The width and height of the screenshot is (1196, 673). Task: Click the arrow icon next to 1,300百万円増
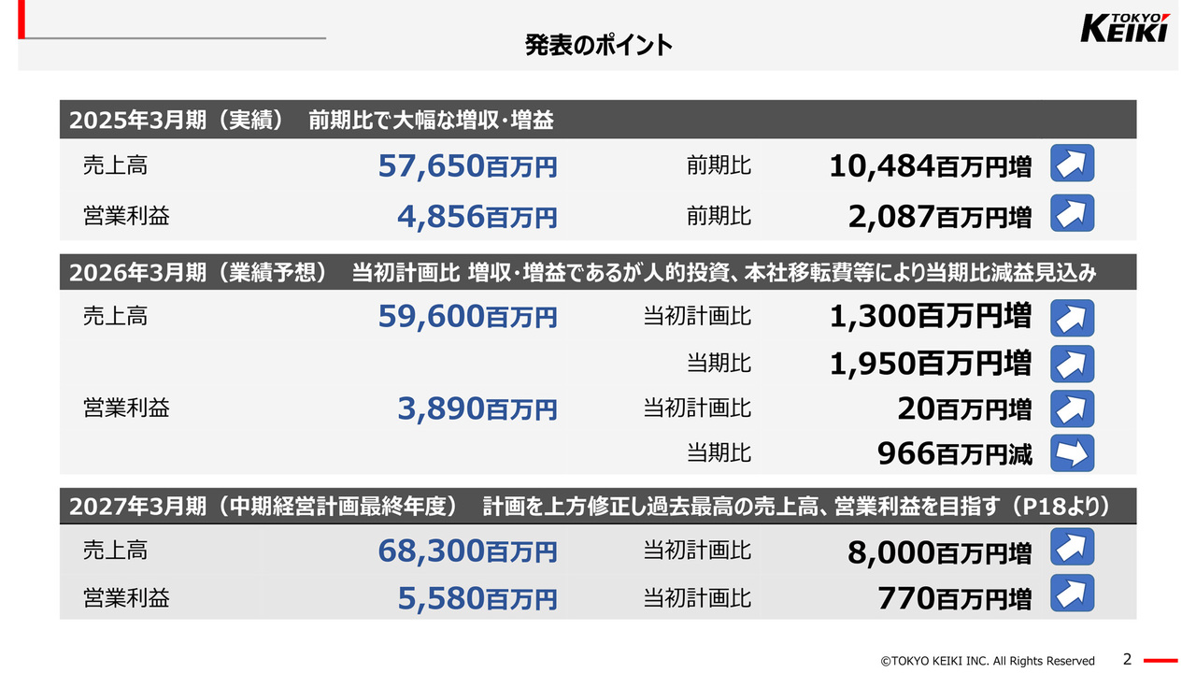[x=1072, y=318]
